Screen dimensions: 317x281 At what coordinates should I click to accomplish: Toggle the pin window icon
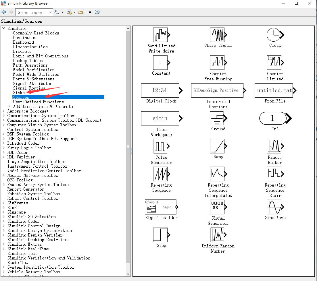point(89,12)
